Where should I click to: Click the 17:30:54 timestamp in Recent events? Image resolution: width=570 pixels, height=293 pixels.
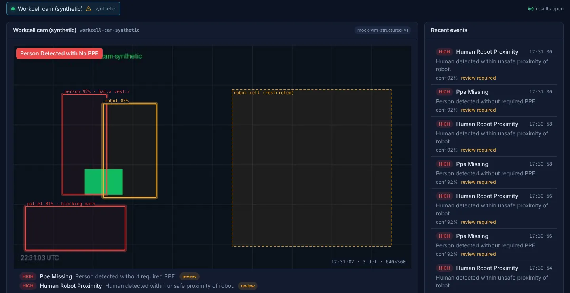(x=541, y=268)
